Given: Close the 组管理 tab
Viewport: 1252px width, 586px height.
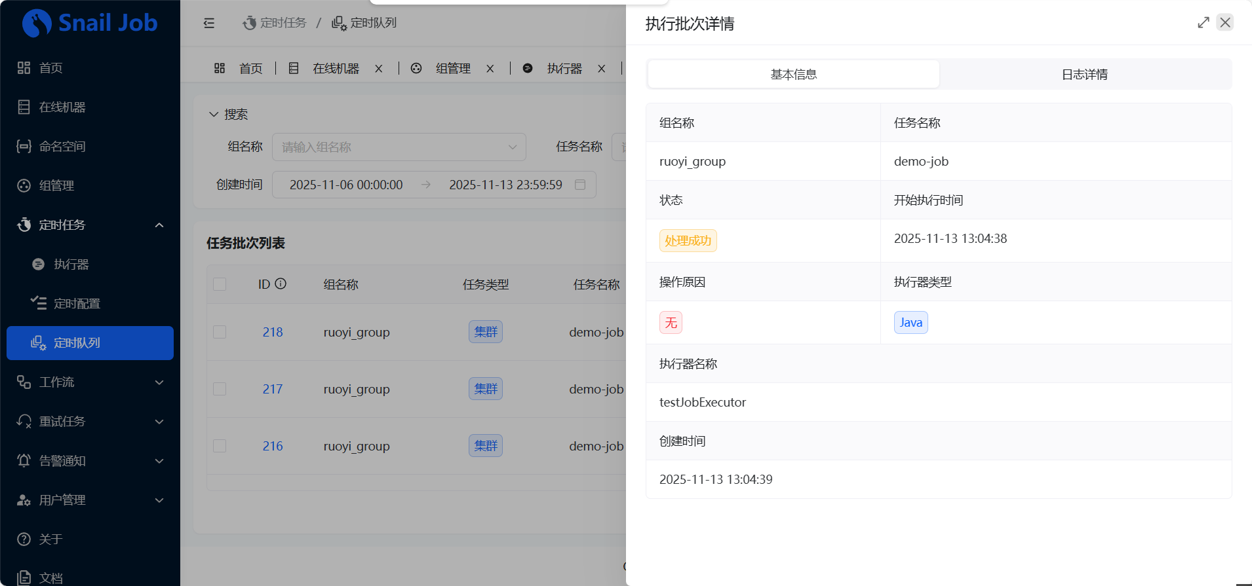Looking at the screenshot, I should click(490, 69).
